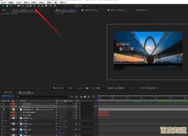Select the Brush tool in toolbar

(39, 6)
